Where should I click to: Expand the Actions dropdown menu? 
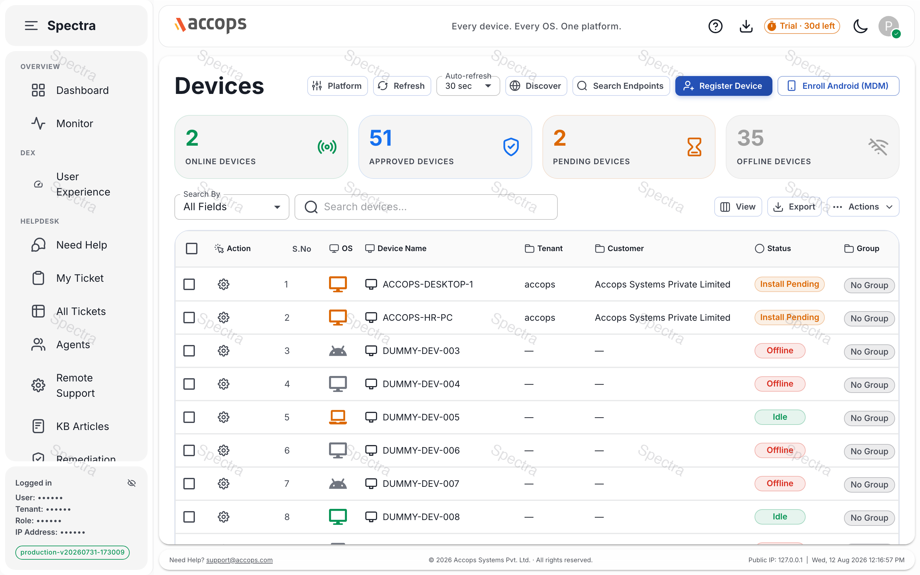[x=862, y=207]
